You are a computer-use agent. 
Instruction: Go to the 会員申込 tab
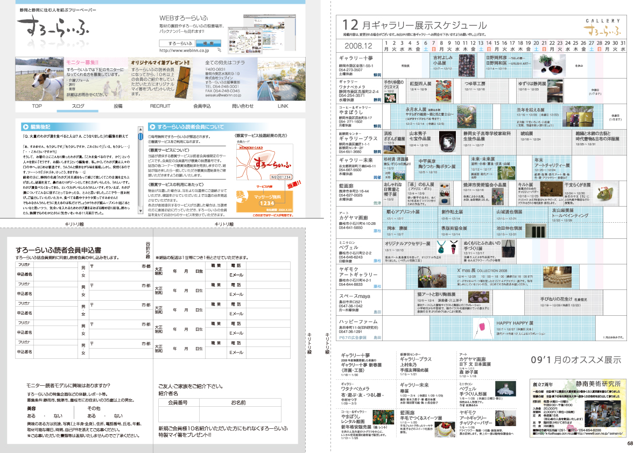click(202, 106)
